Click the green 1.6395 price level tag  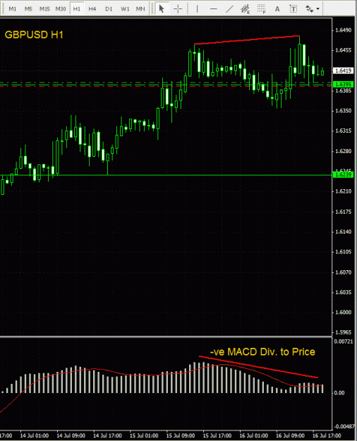pyautogui.click(x=343, y=85)
